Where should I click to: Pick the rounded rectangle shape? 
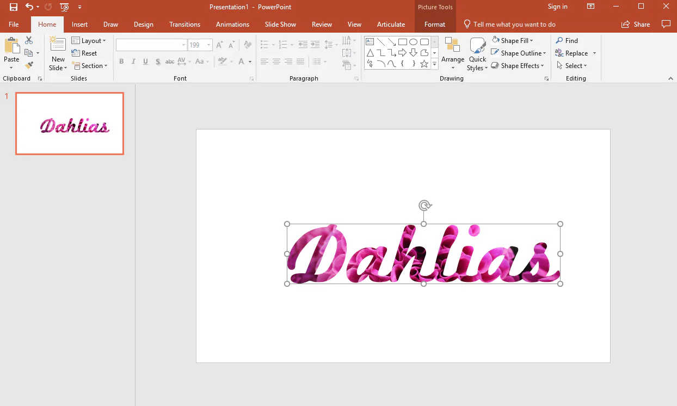(x=424, y=42)
